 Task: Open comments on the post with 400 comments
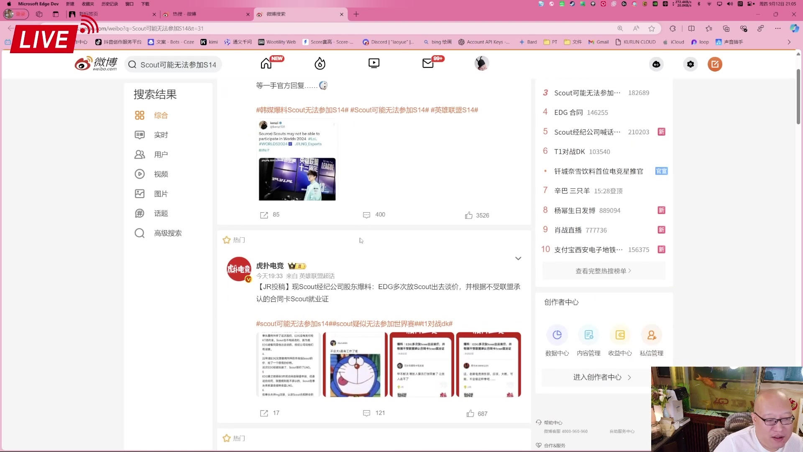[x=374, y=215]
